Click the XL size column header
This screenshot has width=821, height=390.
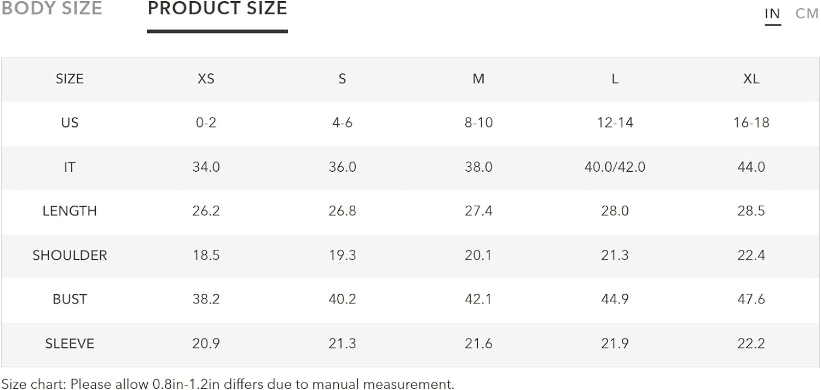tap(751, 79)
